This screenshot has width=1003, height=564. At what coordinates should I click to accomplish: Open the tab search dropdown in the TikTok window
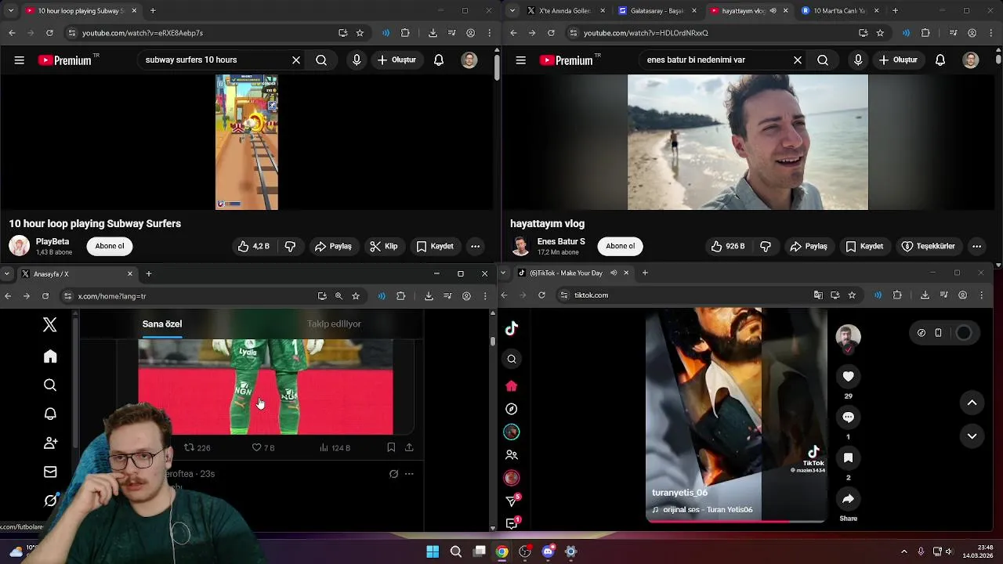coord(503,273)
